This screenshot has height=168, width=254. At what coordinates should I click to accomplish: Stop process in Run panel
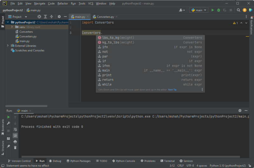click(9, 131)
